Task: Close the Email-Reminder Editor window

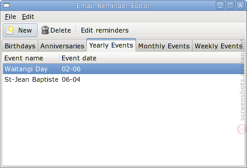Action: [x=240, y=6]
